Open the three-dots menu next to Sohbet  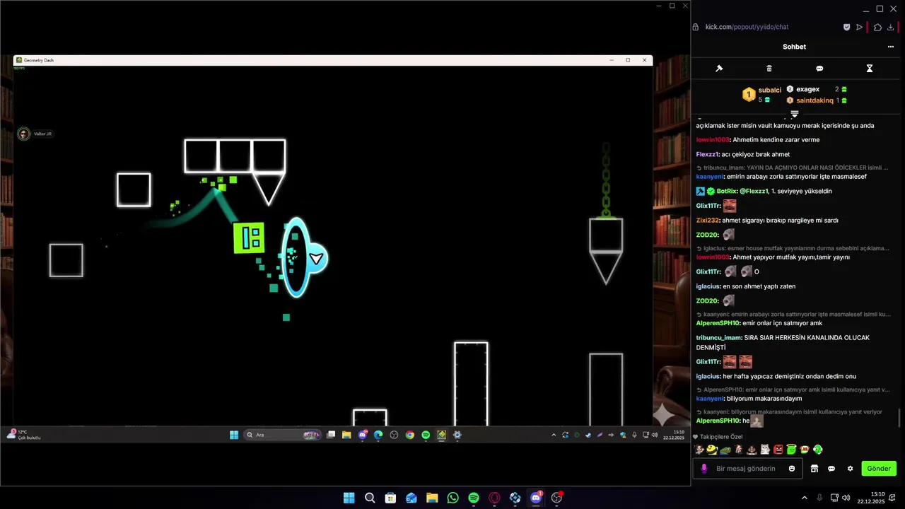tap(891, 47)
